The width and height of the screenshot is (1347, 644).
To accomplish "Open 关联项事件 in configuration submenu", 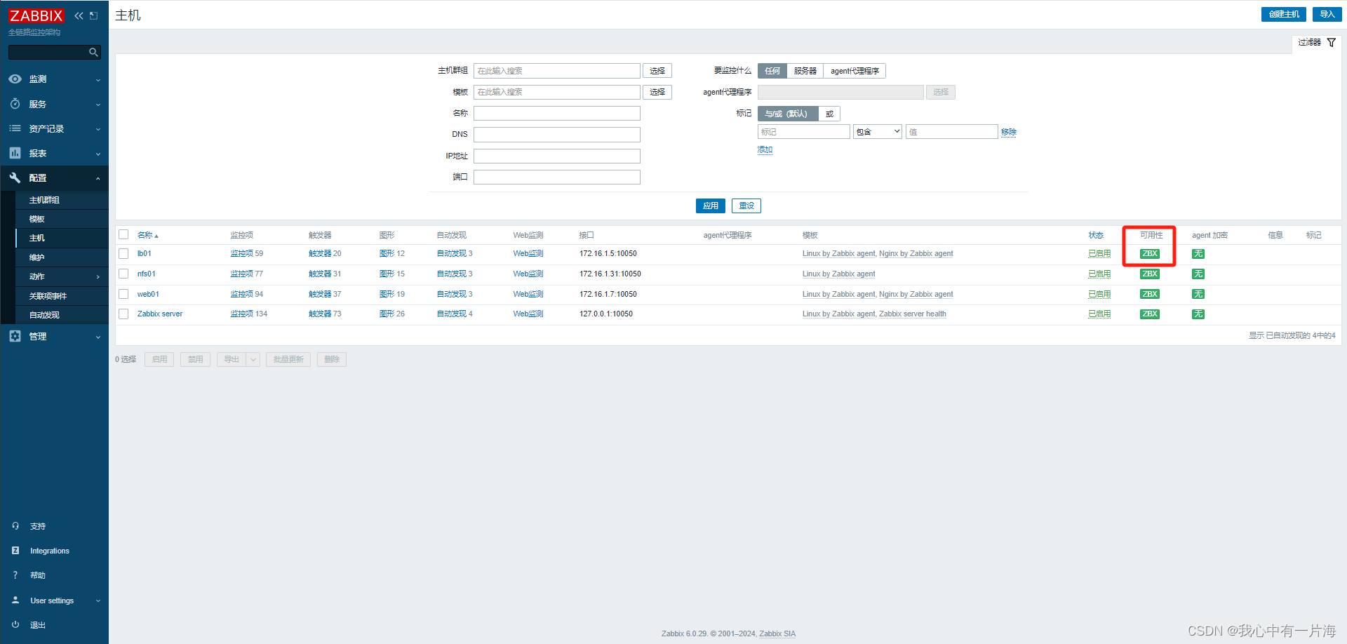I will point(48,296).
